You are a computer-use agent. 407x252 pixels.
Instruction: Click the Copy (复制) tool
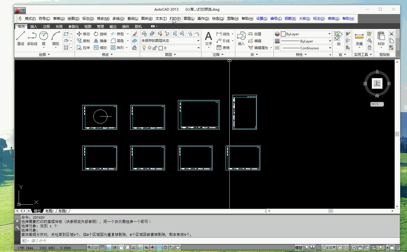pyautogui.click(x=84, y=41)
